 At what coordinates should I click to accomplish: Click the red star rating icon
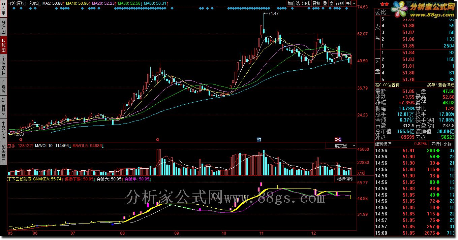coord(384,4)
